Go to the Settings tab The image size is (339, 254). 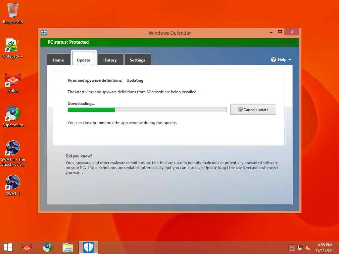[137, 60]
